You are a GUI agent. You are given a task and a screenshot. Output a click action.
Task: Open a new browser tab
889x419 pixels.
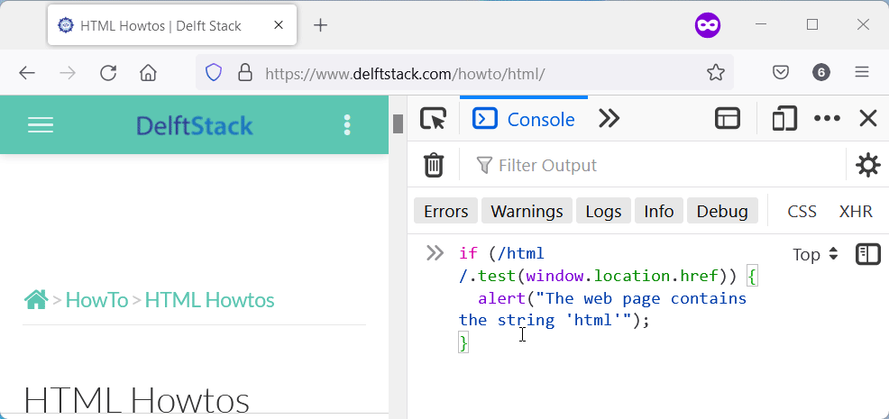[320, 25]
